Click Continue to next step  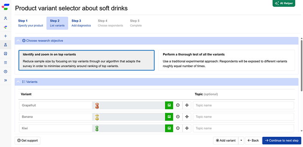pyautogui.click(x=282, y=141)
